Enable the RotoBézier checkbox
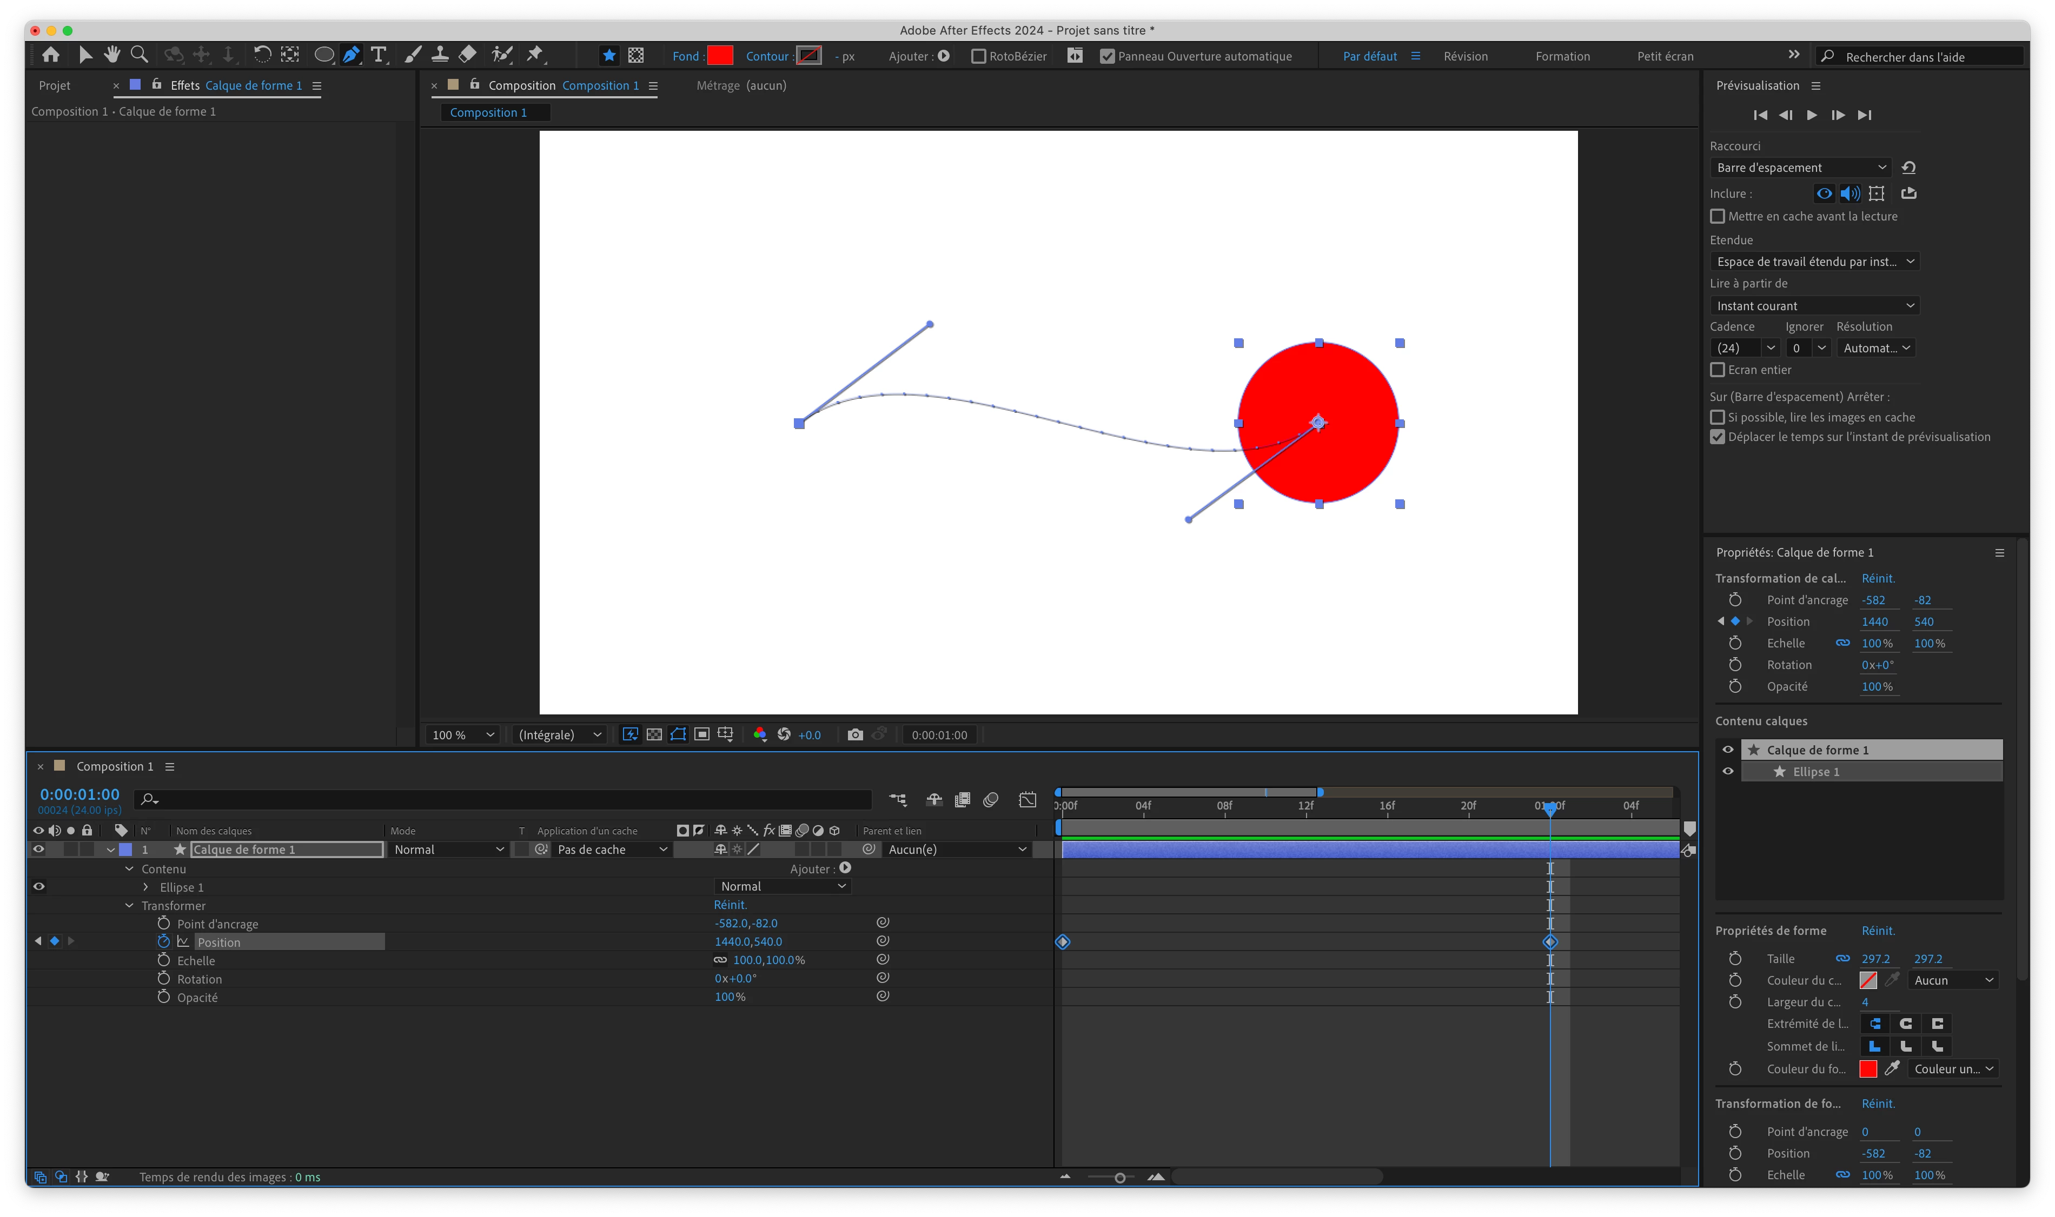The image size is (2055, 1217). coord(978,57)
